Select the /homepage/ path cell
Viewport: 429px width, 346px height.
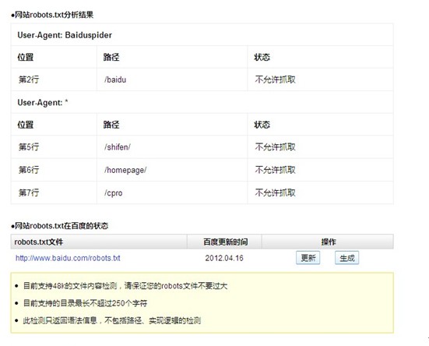pyautogui.click(x=172, y=170)
